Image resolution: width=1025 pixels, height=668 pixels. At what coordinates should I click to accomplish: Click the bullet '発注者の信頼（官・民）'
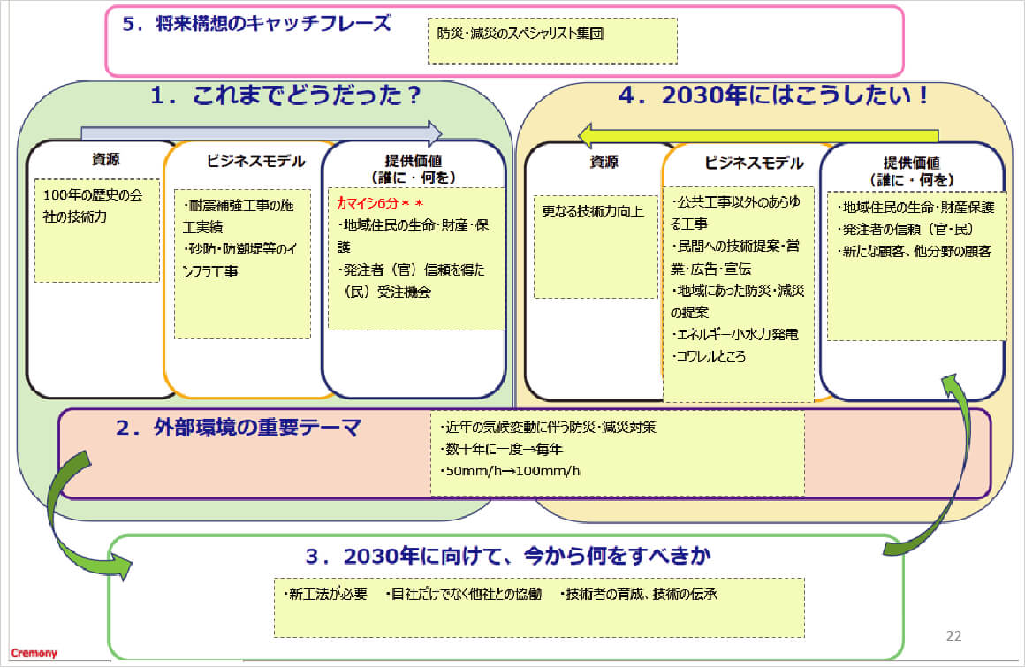coord(905,230)
